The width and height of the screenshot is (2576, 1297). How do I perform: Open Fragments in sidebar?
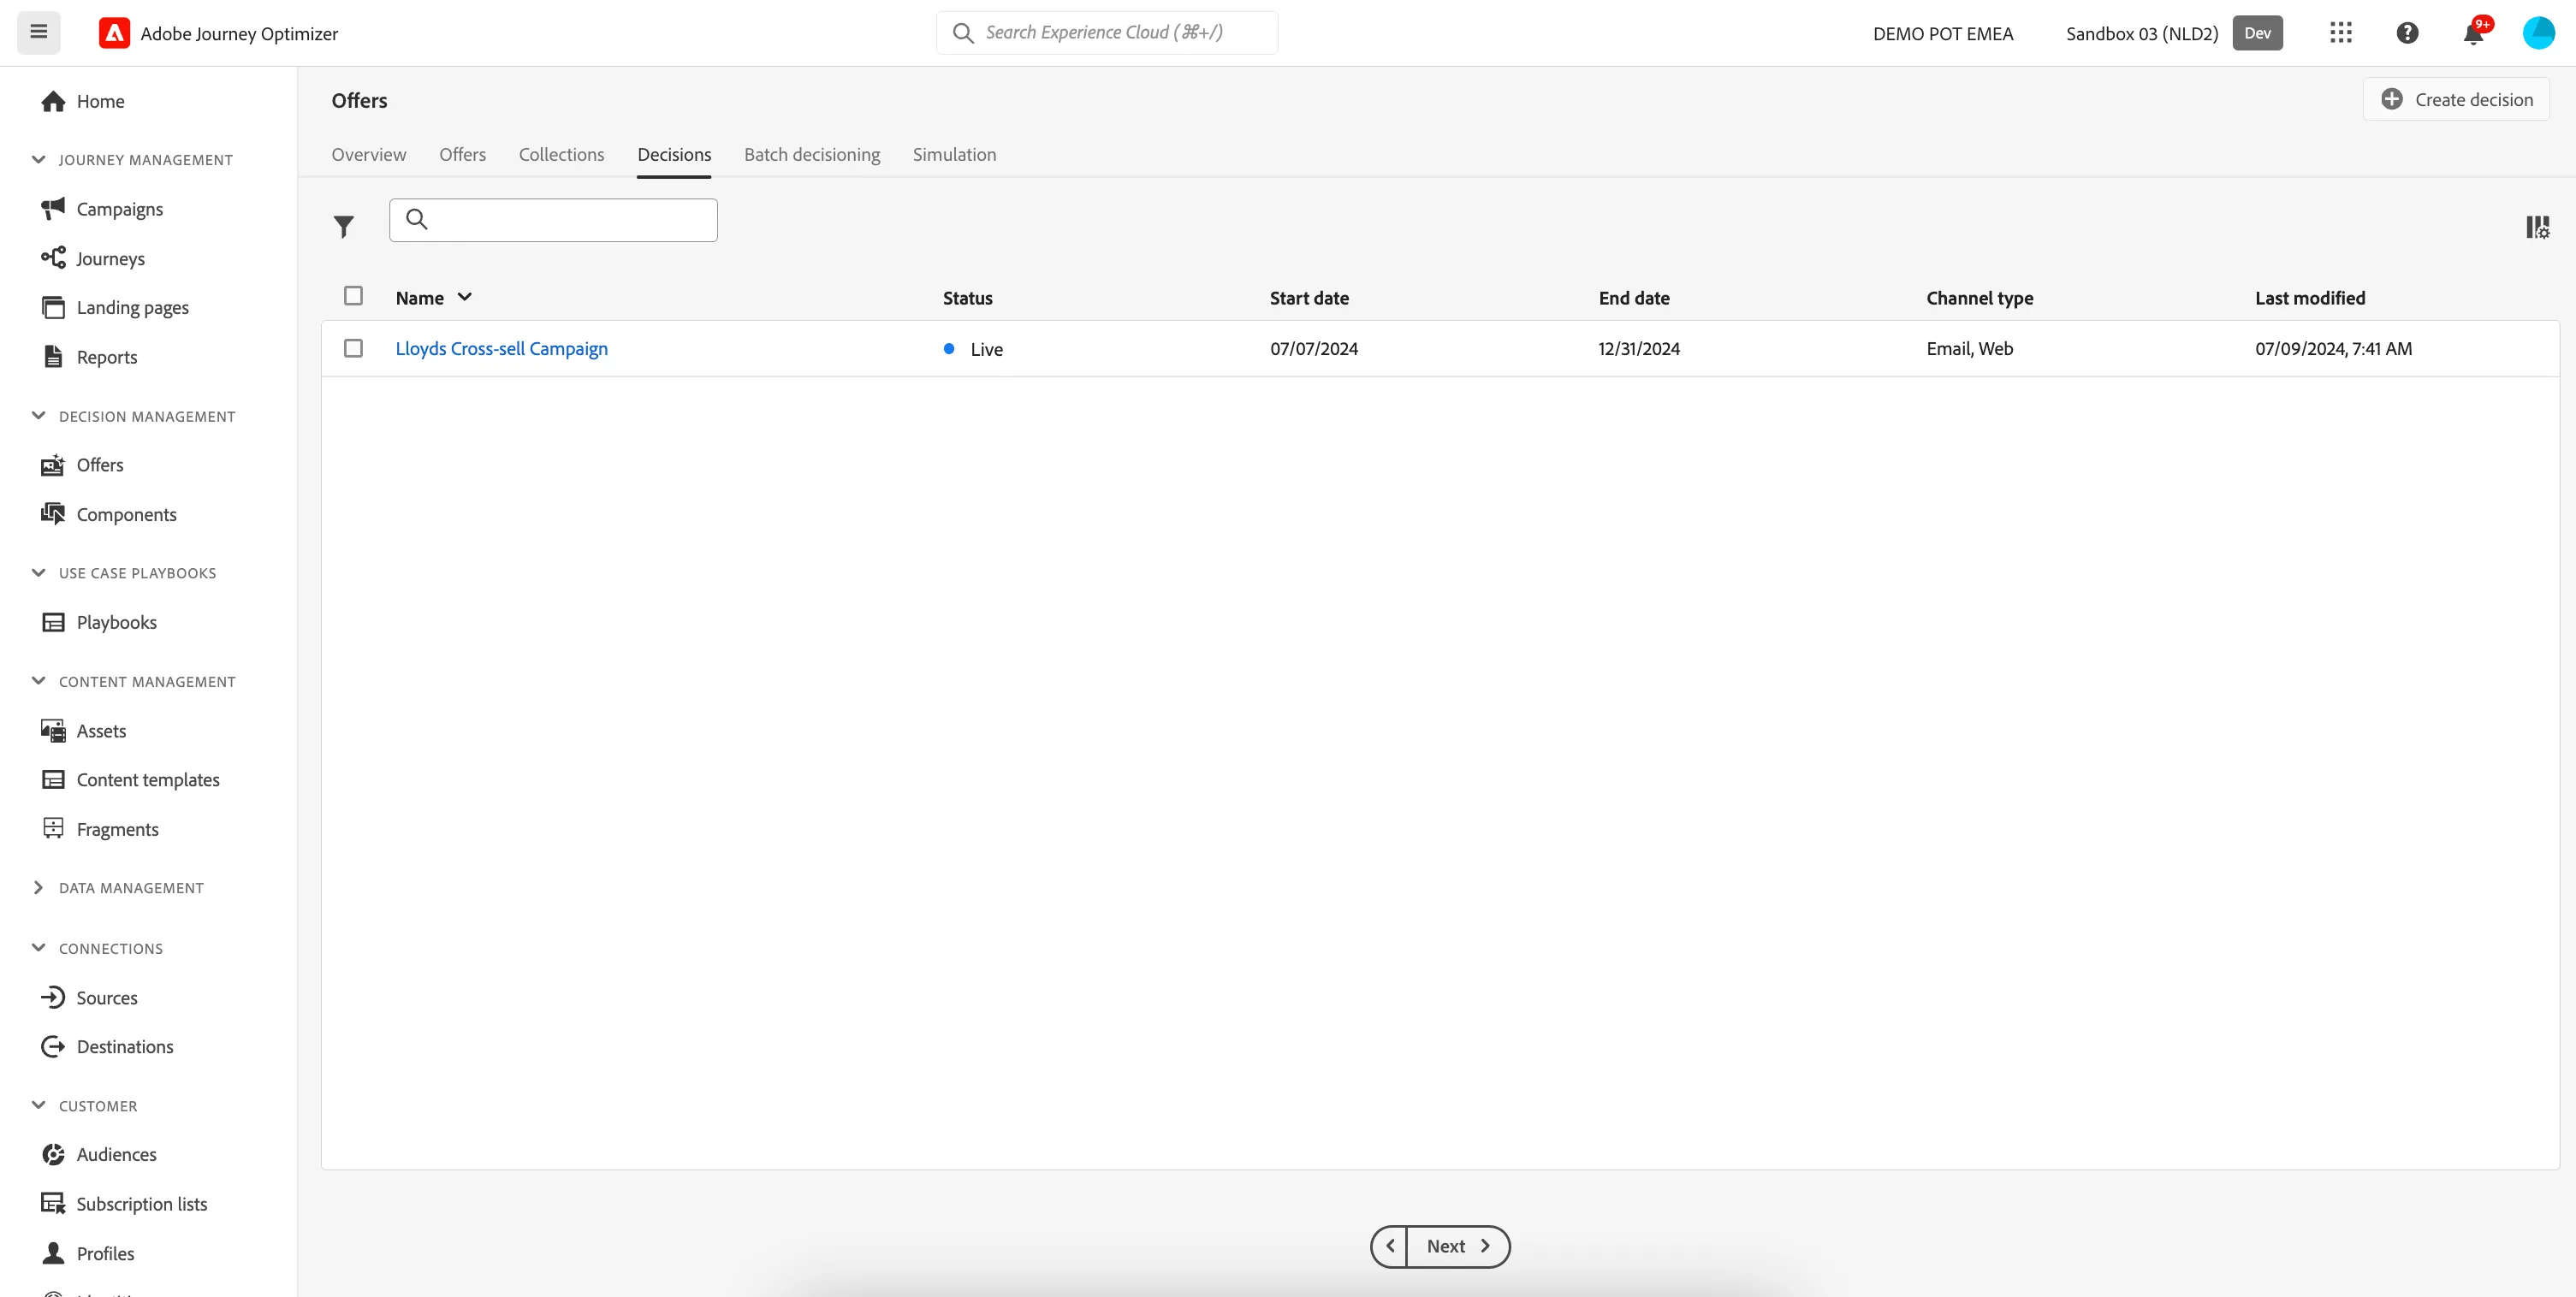click(x=117, y=829)
